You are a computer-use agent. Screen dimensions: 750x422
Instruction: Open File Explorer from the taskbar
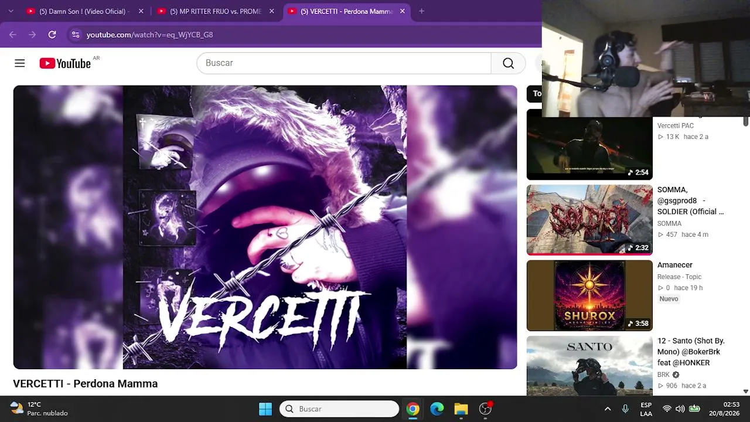[461, 409]
